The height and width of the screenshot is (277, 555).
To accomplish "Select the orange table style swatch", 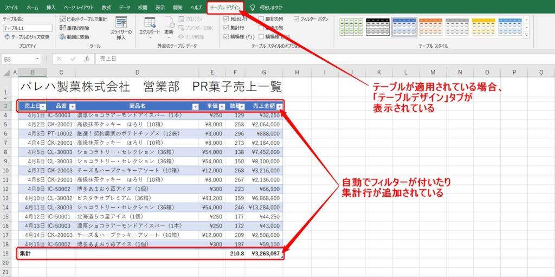I will click(431, 27).
